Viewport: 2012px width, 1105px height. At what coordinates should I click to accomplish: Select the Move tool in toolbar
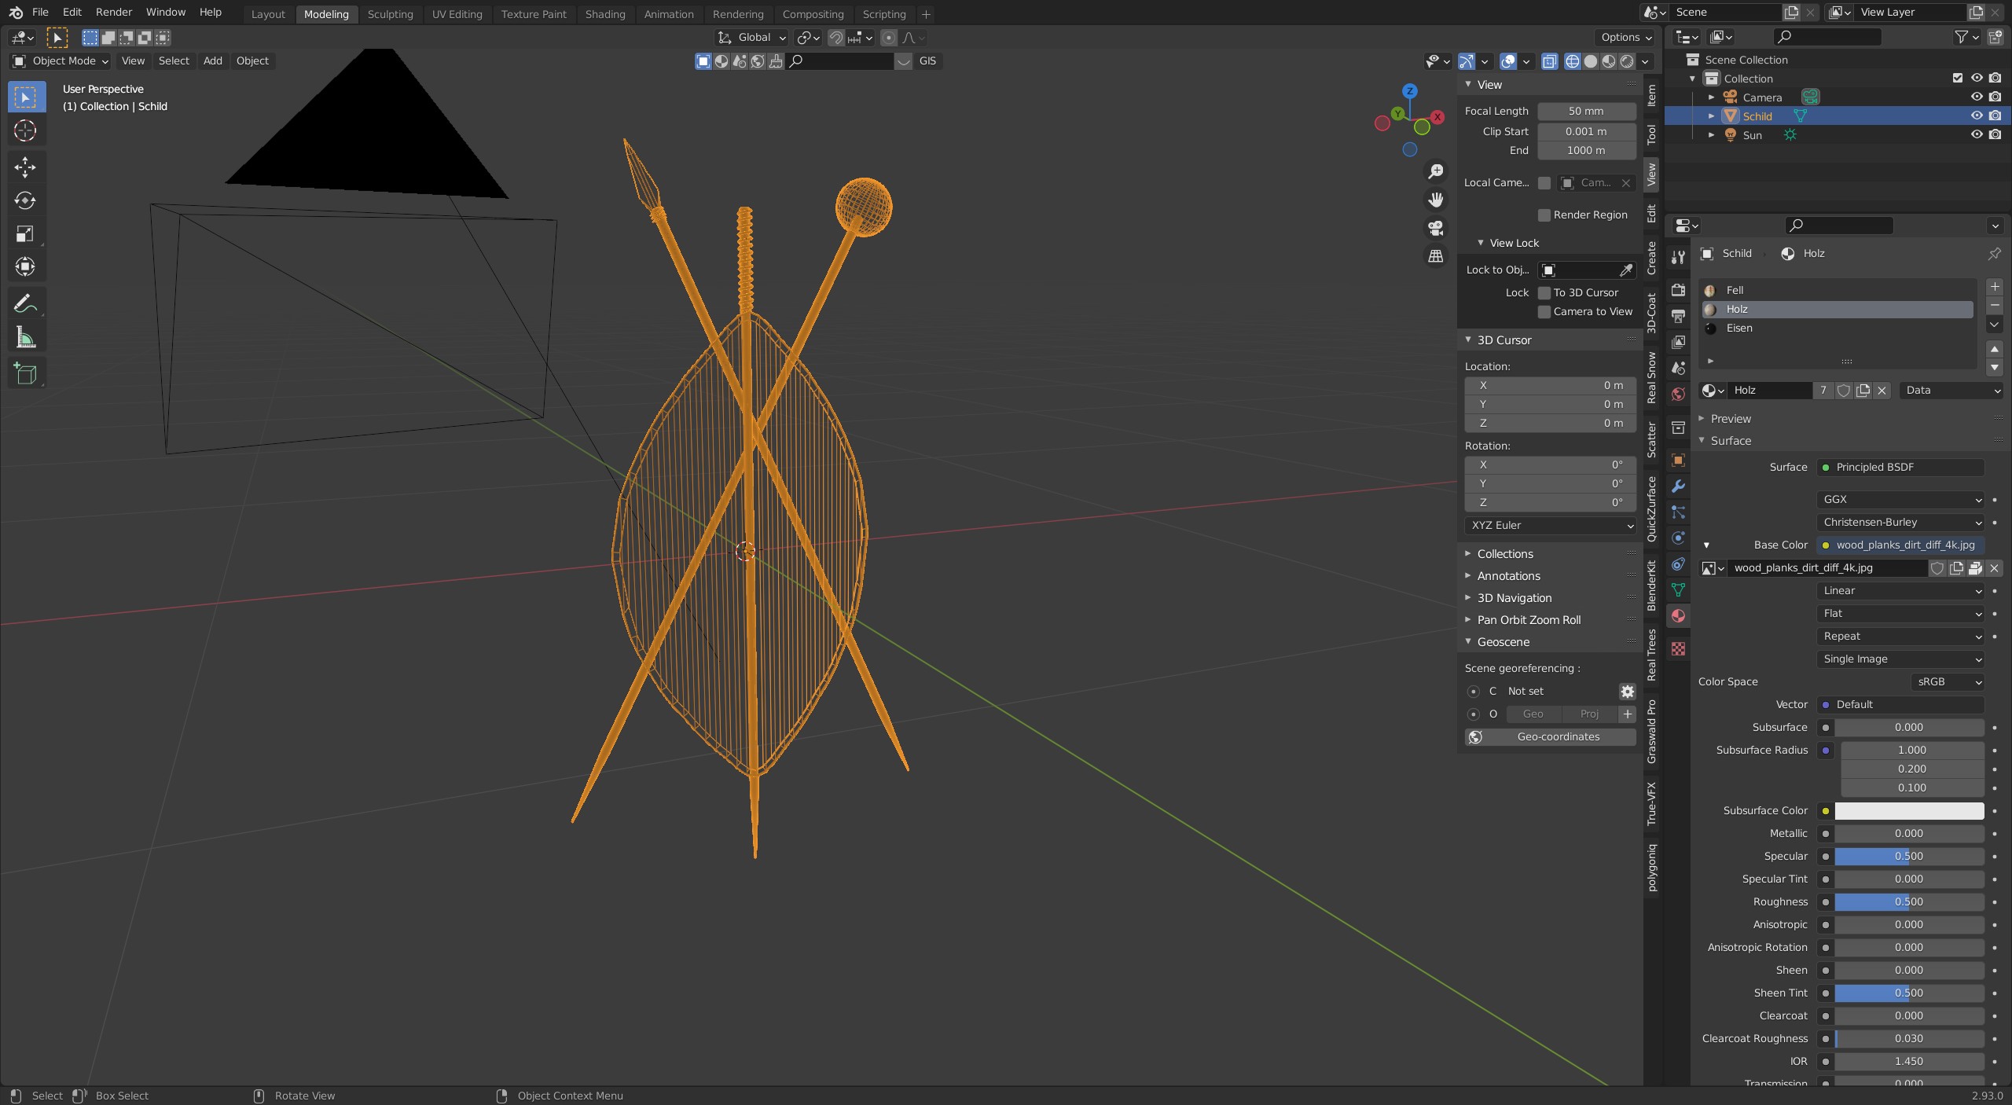(25, 167)
